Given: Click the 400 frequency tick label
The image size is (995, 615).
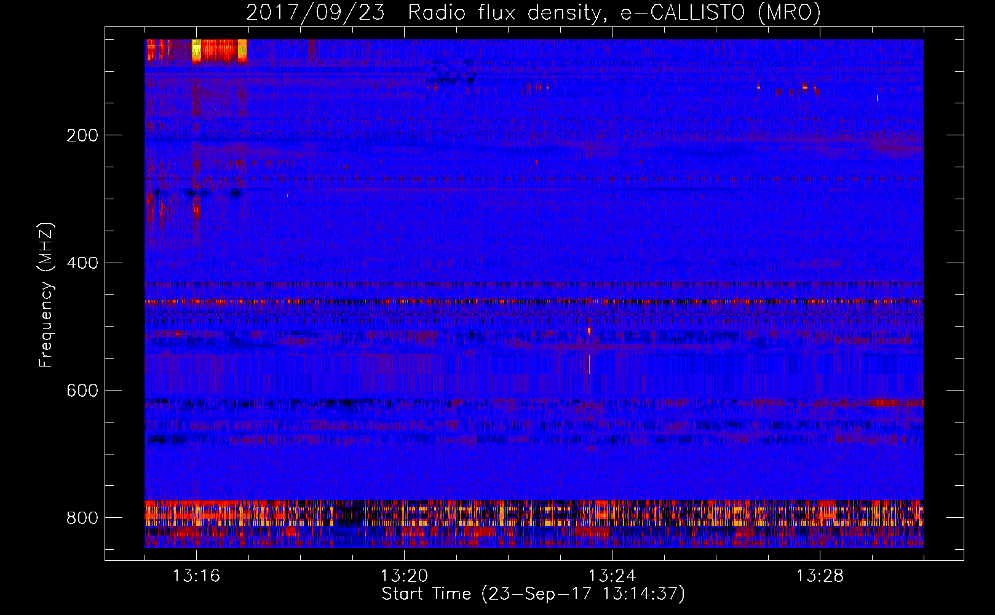Looking at the screenshot, I should (x=82, y=263).
